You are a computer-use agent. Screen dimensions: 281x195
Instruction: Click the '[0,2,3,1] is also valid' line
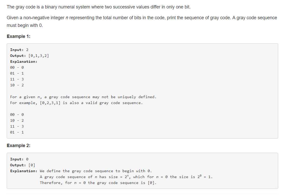point(76,103)
